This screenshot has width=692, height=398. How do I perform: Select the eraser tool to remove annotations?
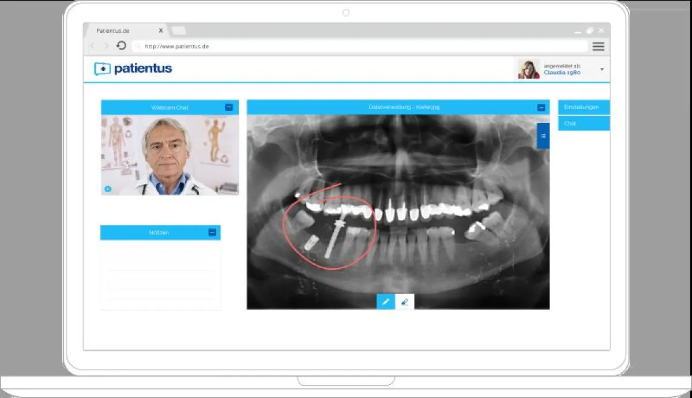pos(404,301)
